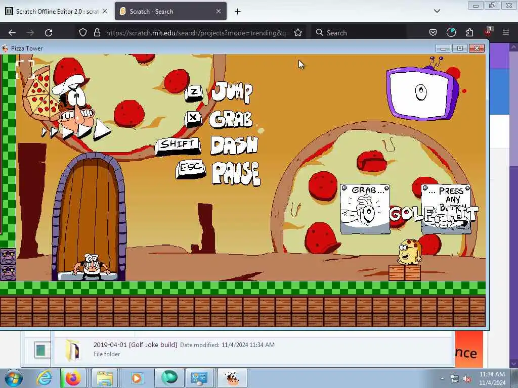Reload the current page

[x=49, y=33]
